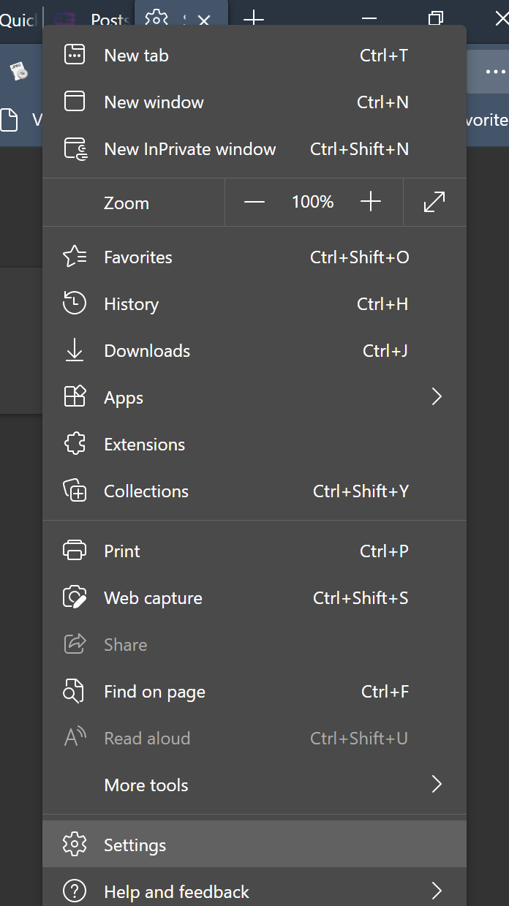509x906 pixels.
Task: Click the New window icon
Action: click(75, 102)
